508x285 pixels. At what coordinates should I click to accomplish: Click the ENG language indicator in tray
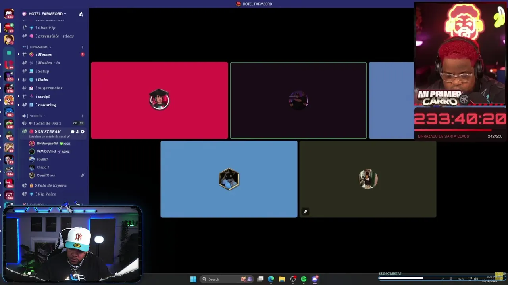pyautogui.click(x=460, y=279)
